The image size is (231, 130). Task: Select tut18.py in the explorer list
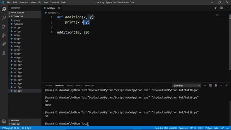coord(25,91)
